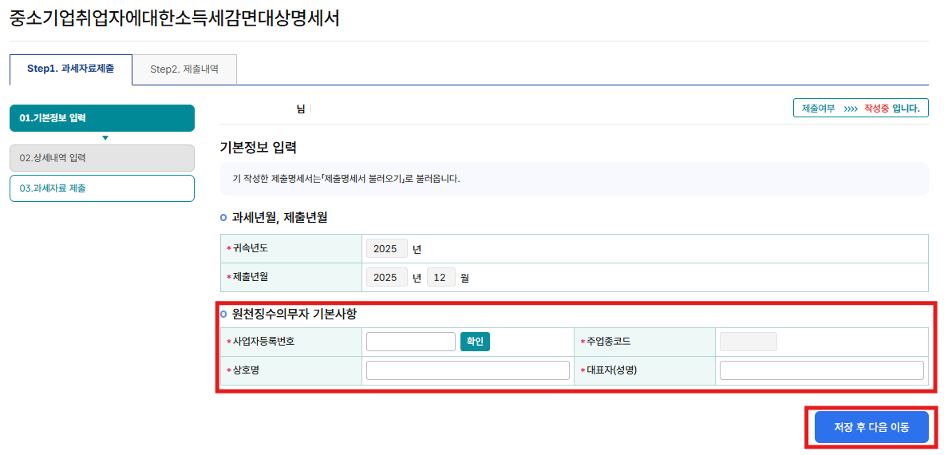
Task: Select the 제출년월 month field showing 12
Action: [x=440, y=278]
